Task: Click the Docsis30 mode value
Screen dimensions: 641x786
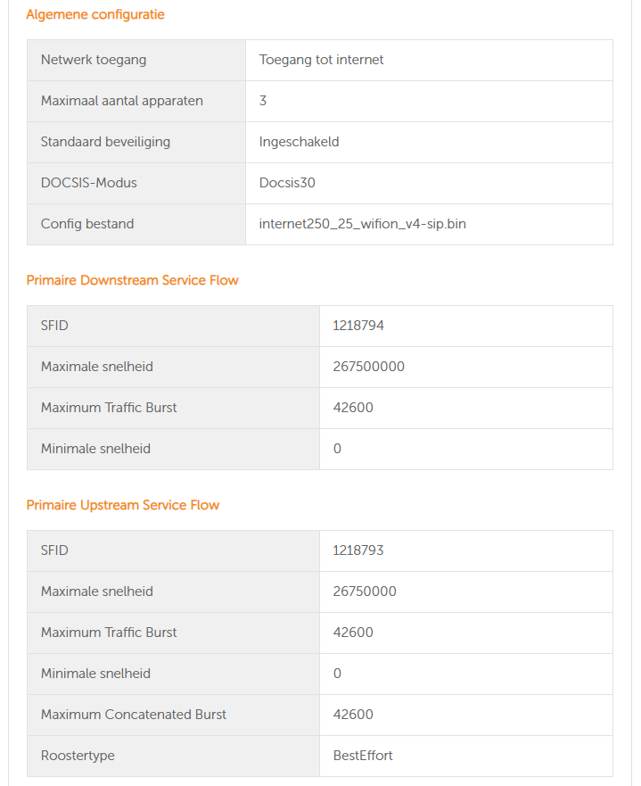Action: (x=287, y=183)
